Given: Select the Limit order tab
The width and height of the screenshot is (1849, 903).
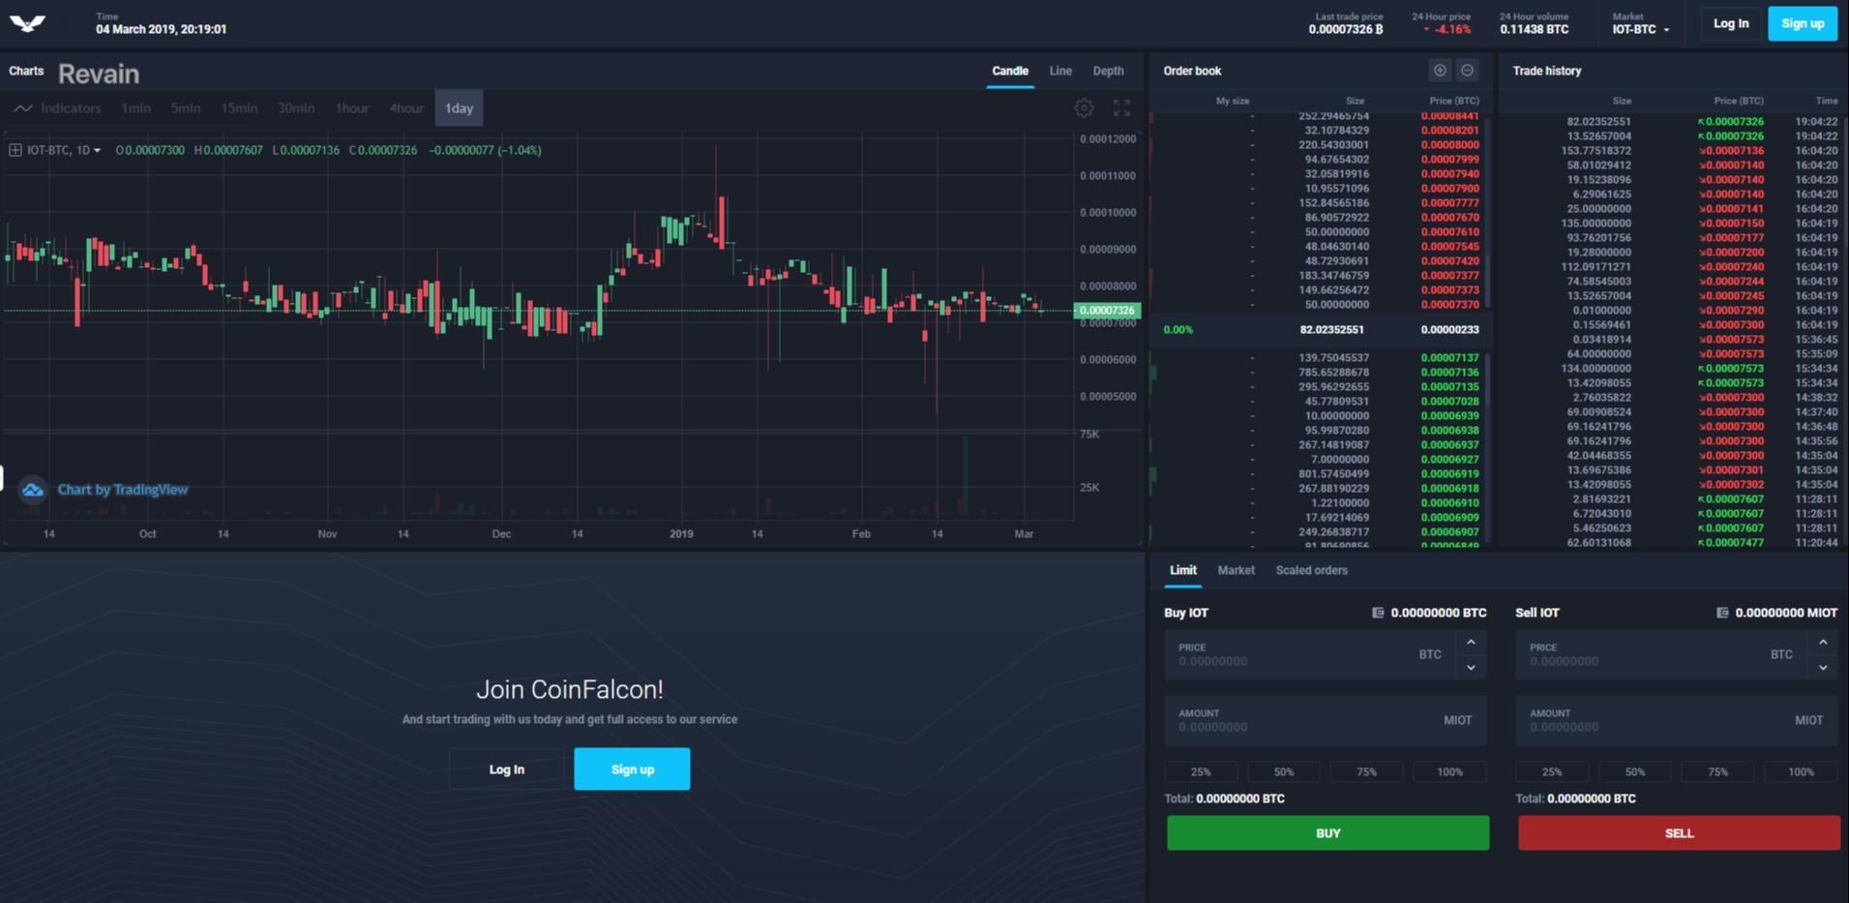Looking at the screenshot, I should click(x=1182, y=570).
